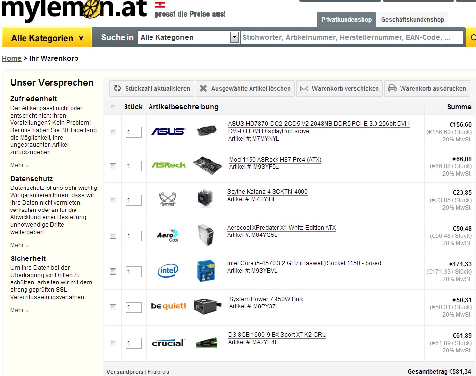Open the Intel Core i5 box thumbnail
This screenshot has height=376, width=476.
(x=206, y=271)
